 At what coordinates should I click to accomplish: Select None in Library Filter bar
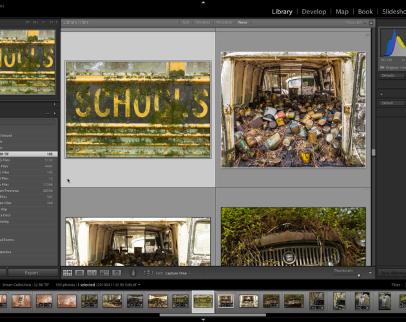pos(242,23)
